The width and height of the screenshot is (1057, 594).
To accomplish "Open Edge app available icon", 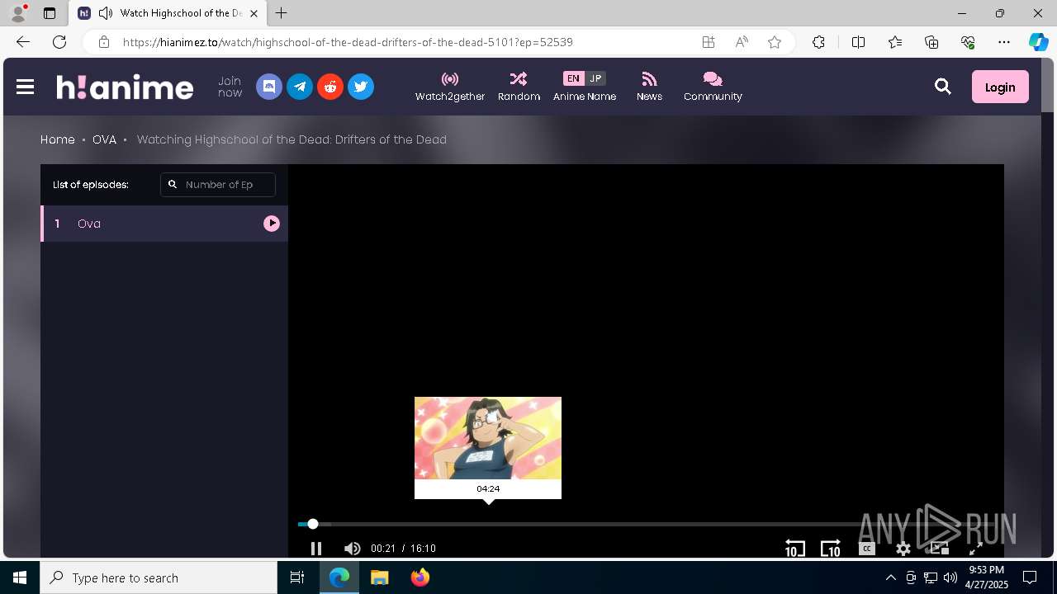I will pos(709,42).
